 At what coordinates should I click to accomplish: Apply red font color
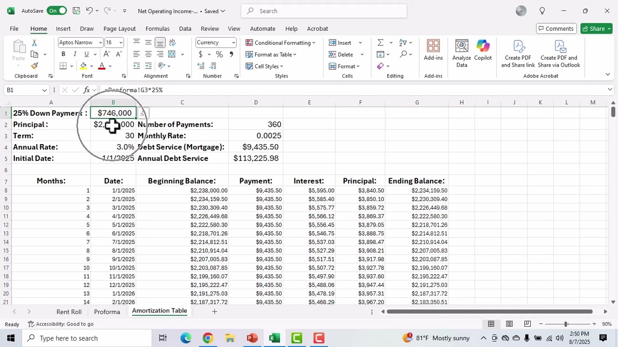[102, 66]
